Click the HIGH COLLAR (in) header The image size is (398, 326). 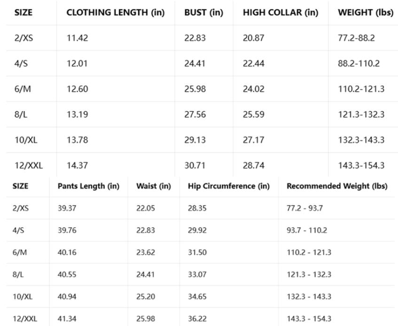(281, 12)
